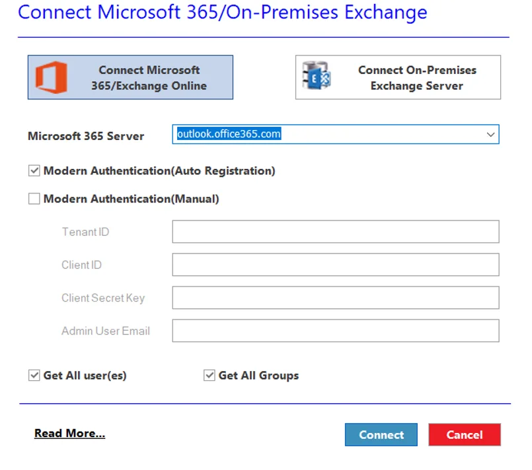The width and height of the screenshot is (532, 470).
Task: Open the Microsoft 365 Server dropdown arrow
Action: click(x=490, y=135)
